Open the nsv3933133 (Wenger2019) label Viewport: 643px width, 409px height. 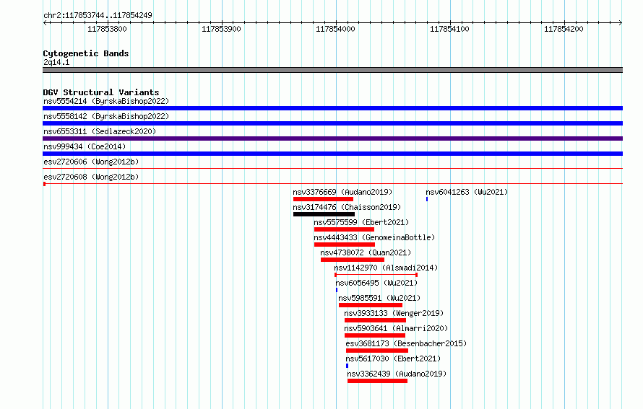point(394,313)
